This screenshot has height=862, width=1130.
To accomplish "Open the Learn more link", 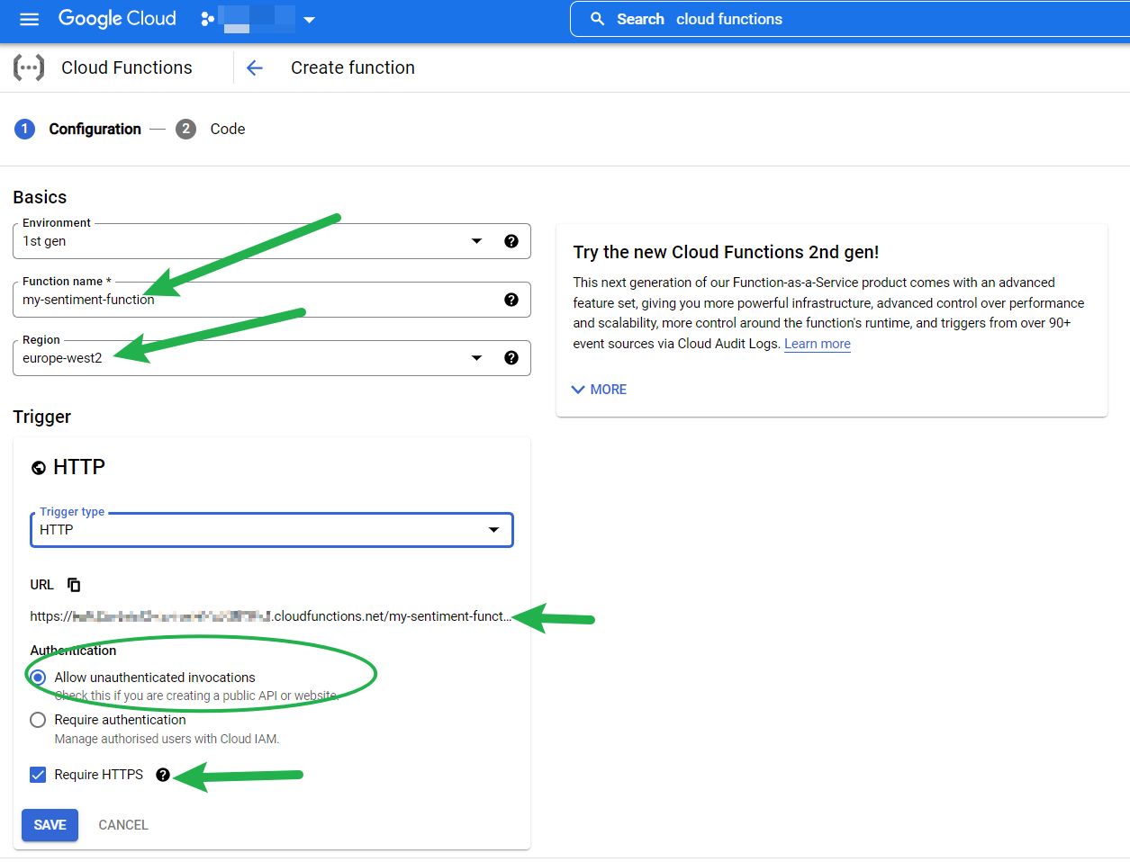I will 818,344.
